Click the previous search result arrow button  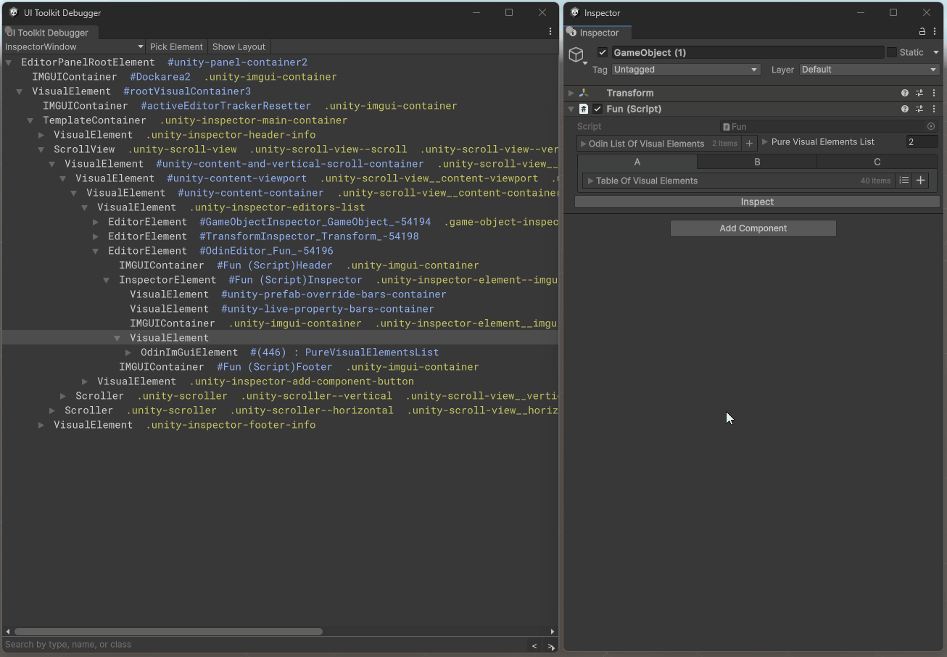click(x=534, y=646)
